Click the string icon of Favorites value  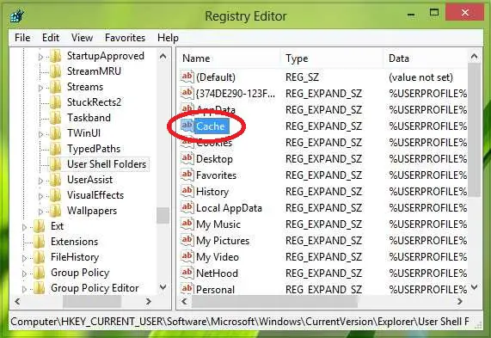(187, 175)
